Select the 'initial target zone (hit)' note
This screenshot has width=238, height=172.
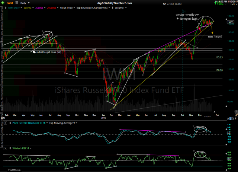pyautogui.click(x=49, y=52)
